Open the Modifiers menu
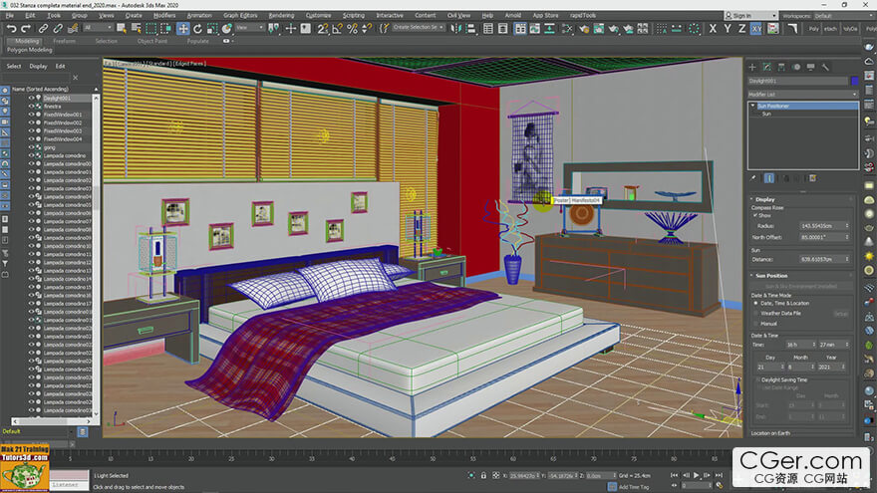 164,16
